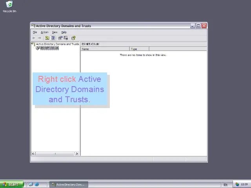Viewport: 251px width, 188px height.
Task: Click the Up one level folder icon
Action: coord(47,38)
